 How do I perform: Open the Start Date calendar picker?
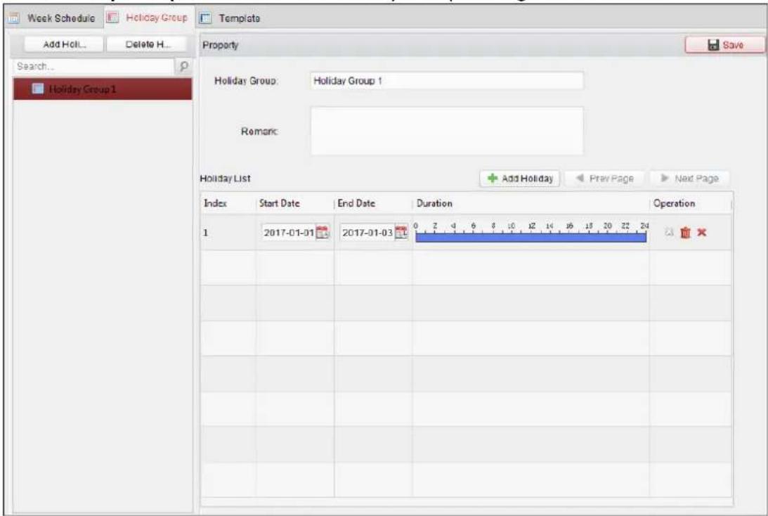[323, 232]
